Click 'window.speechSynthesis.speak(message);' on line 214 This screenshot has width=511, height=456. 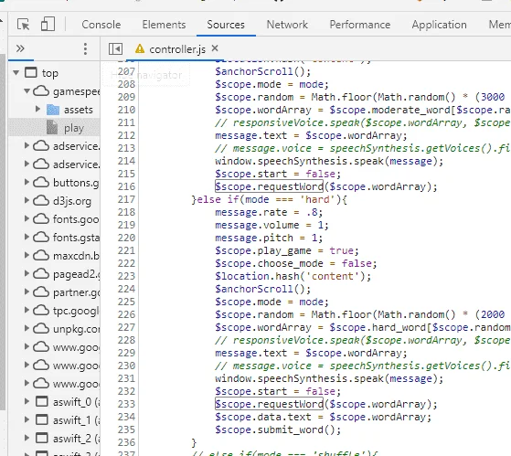329,161
